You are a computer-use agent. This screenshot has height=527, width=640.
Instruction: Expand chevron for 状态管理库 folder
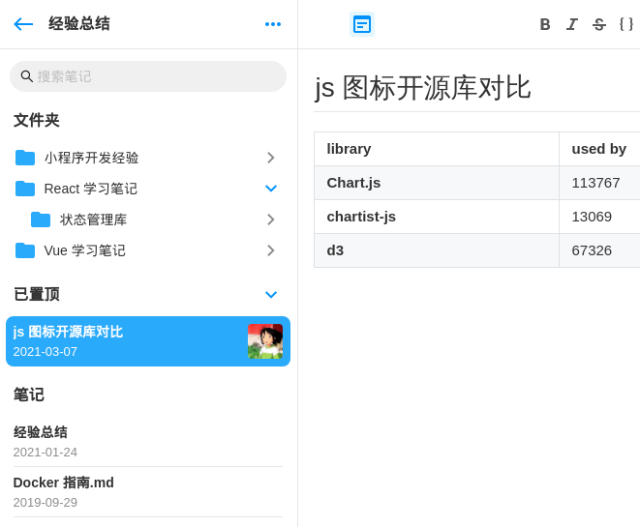(x=270, y=220)
